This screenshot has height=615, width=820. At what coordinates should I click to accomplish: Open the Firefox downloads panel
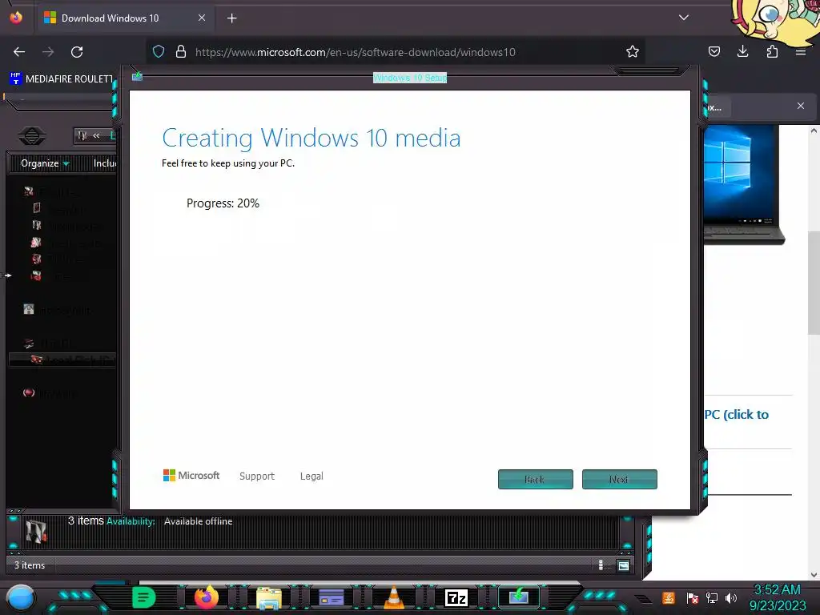tap(742, 52)
